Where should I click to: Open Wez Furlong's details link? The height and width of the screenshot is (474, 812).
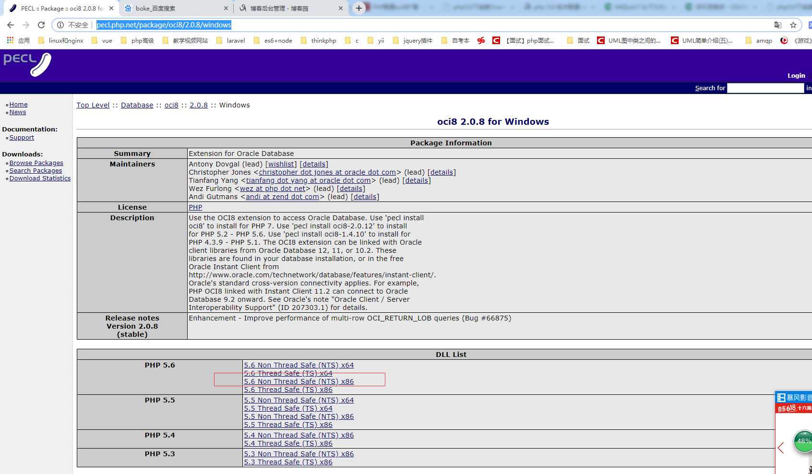click(x=351, y=189)
